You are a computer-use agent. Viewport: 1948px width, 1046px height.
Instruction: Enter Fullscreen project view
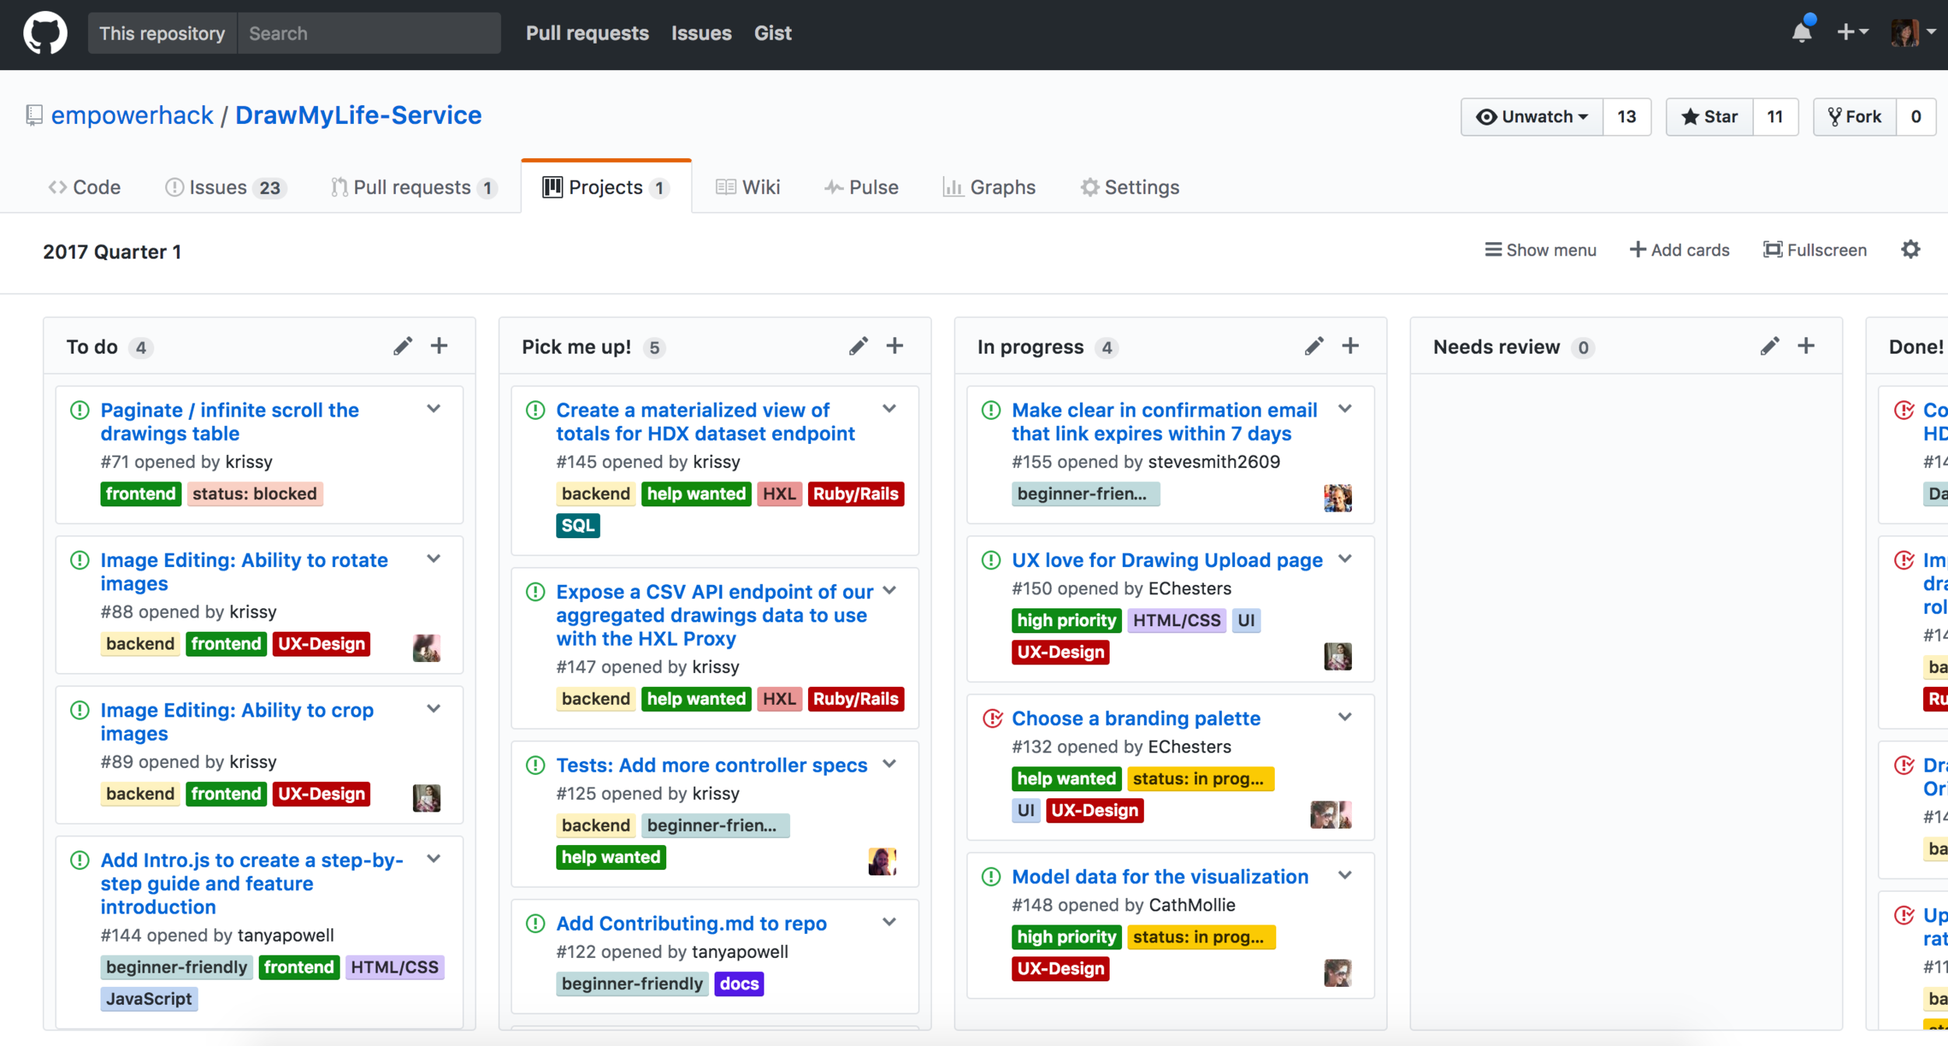pyautogui.click(x=1815, y=250)
